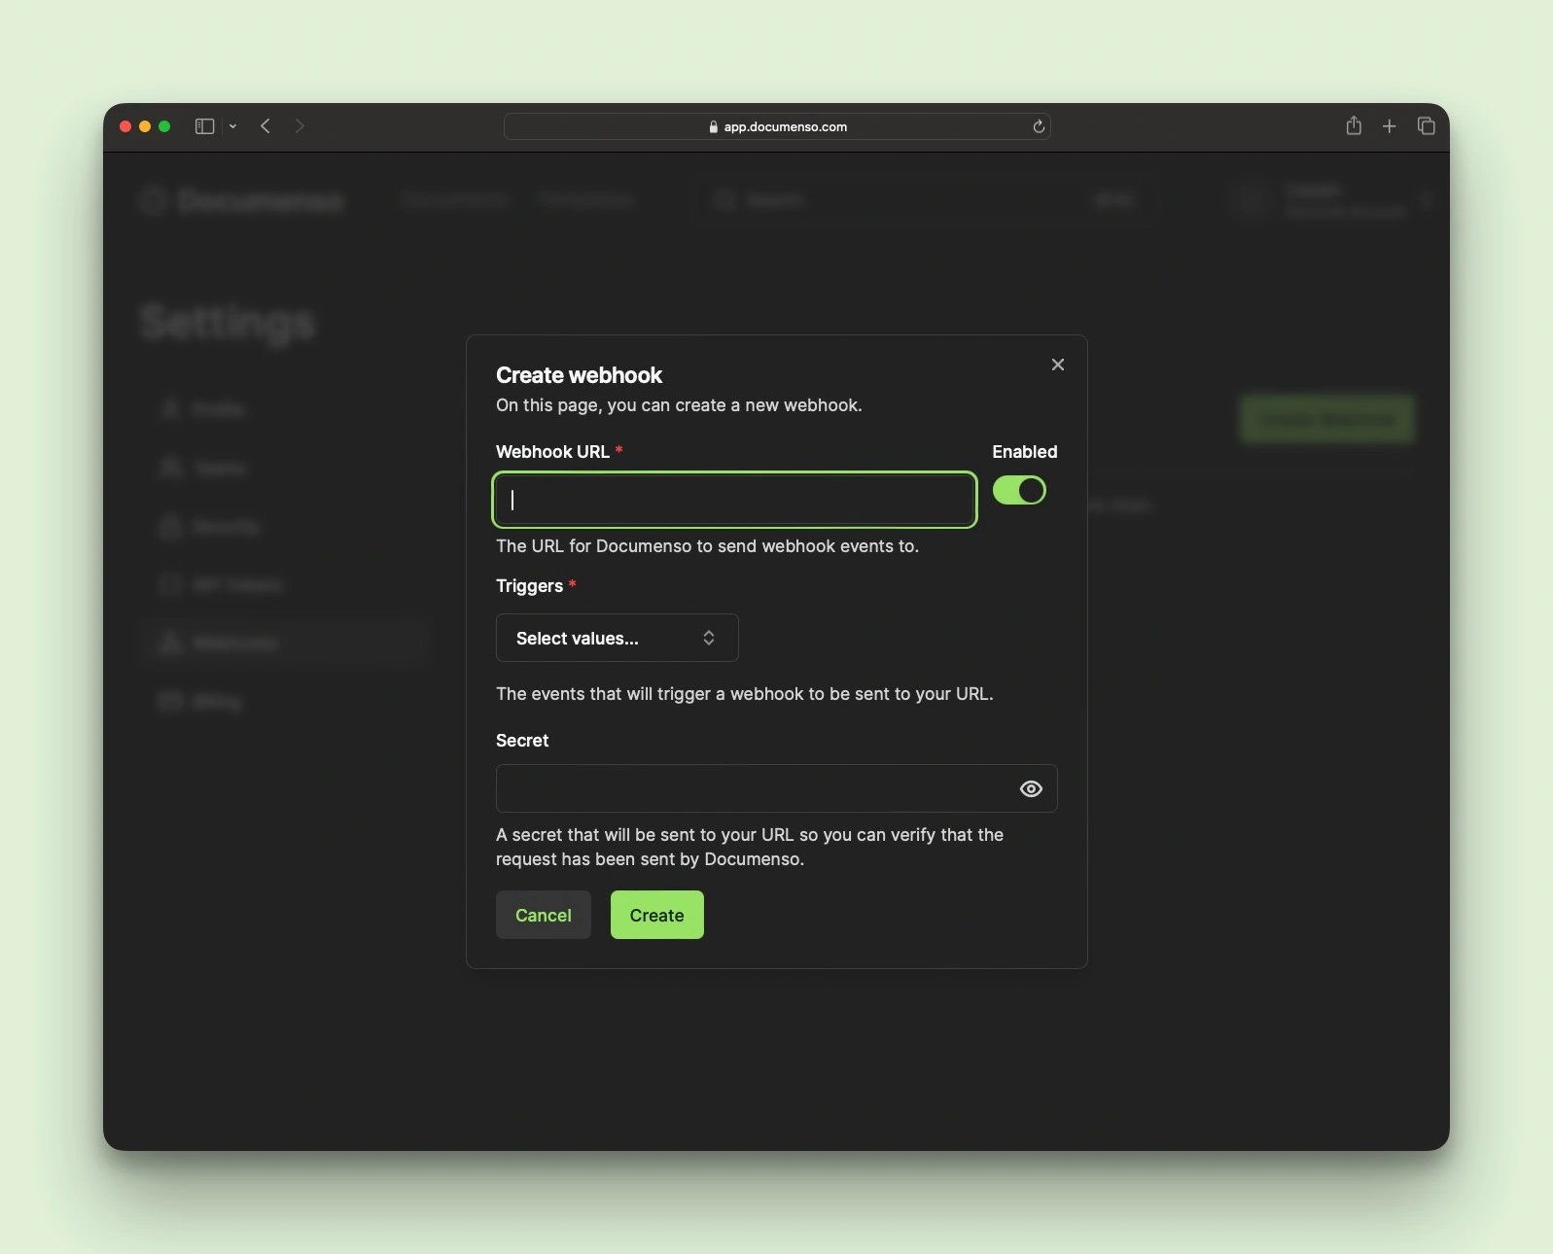This screenshot has width=1553, height=1254.
Task: Toggle the Safari sidebar panel
Action: 204,126
